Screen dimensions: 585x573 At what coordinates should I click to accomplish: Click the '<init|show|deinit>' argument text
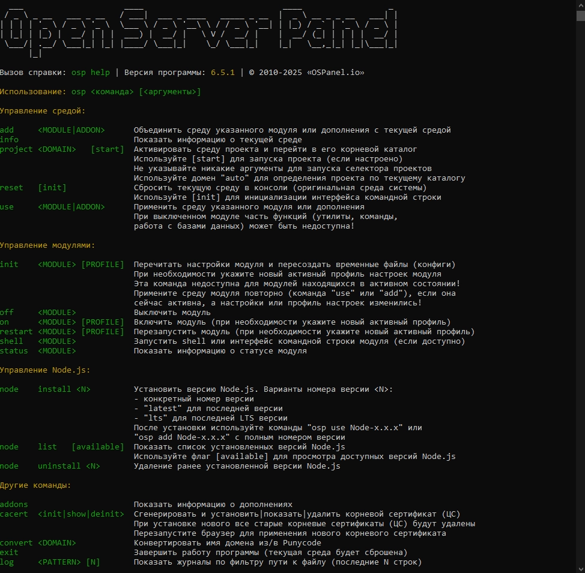[x=81, y=514]
